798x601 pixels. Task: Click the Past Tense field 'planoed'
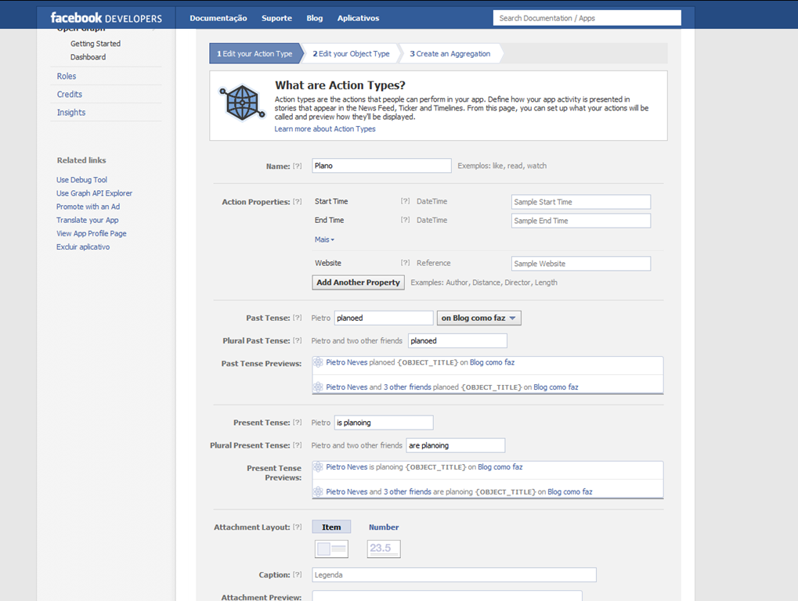[x=384, y=318]
